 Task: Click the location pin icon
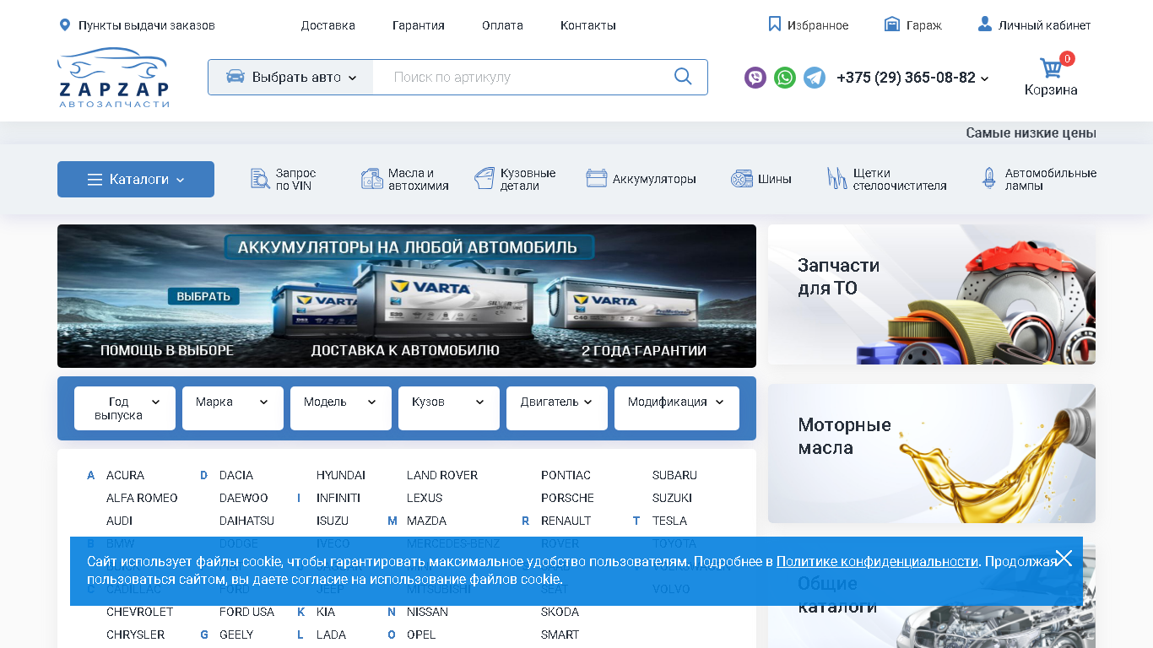65,25
